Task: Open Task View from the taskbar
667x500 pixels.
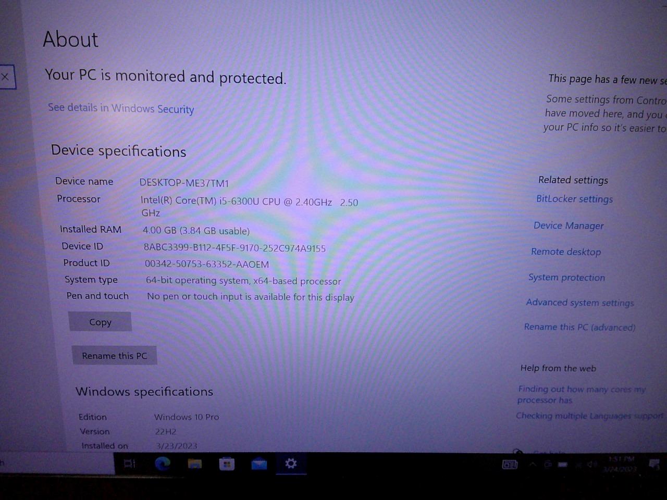Action: [130, 464]
